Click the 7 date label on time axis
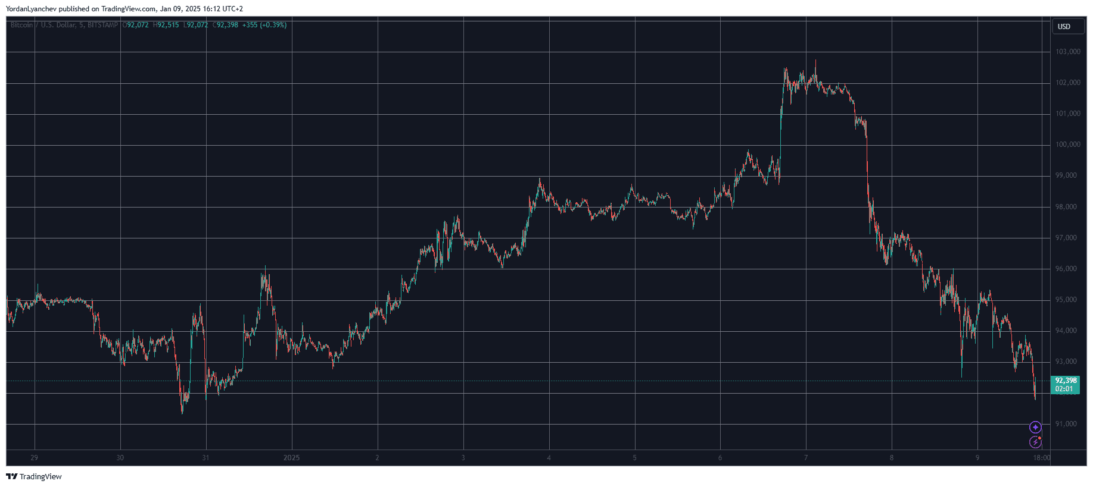1093x487 pixels. click(806, 458)
